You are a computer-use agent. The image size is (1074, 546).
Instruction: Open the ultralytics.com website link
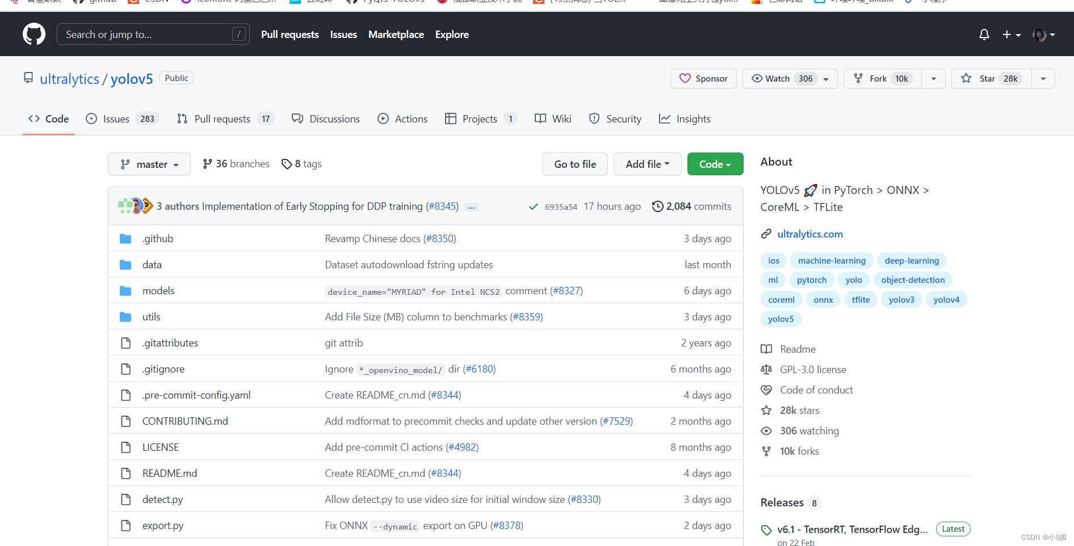coord(810,234)
